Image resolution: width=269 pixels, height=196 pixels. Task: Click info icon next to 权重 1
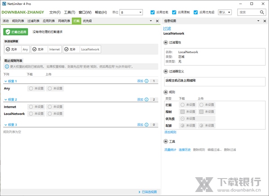[147, 81]
